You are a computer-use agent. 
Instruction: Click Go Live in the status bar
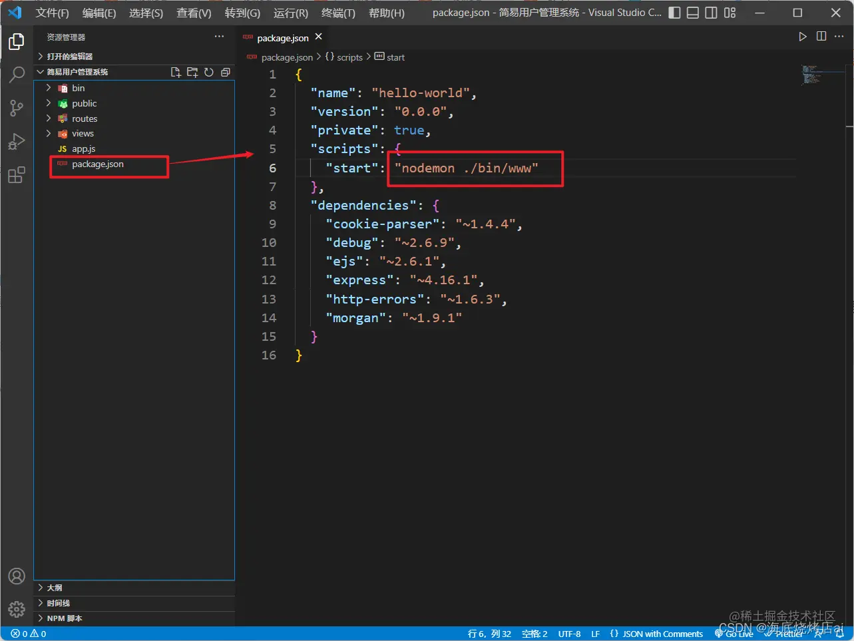734,634
